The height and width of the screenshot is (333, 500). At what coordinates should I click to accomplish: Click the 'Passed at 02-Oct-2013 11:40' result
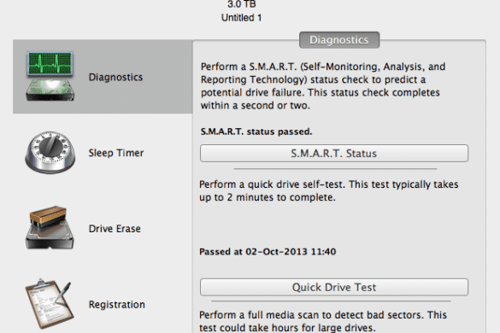(268, 252)
